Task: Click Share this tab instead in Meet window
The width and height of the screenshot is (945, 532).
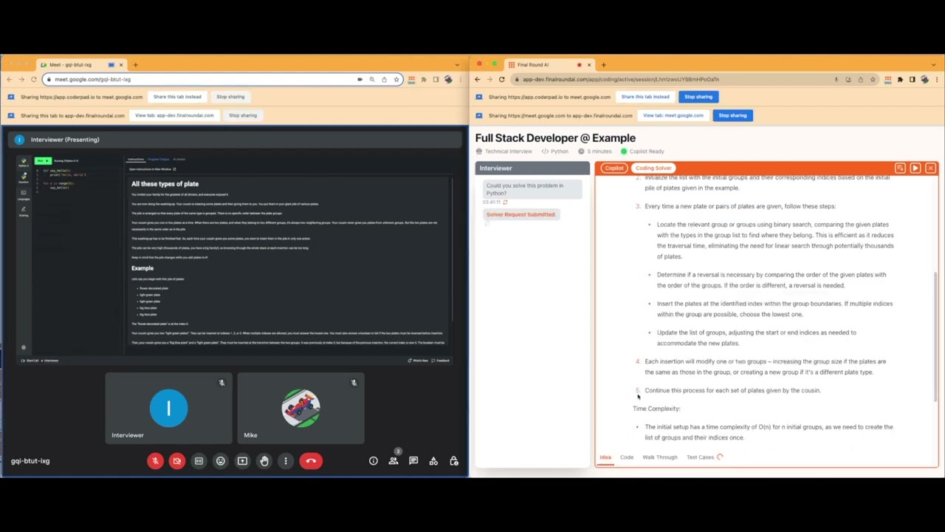Action: (x=177, y=97)
